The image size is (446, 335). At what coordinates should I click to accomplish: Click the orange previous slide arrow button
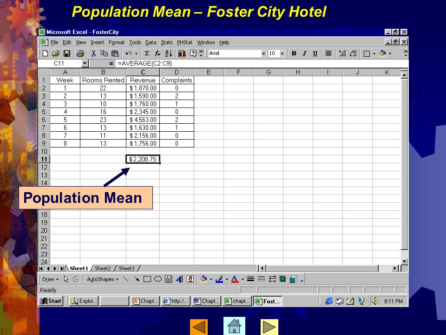pos(199,327)
